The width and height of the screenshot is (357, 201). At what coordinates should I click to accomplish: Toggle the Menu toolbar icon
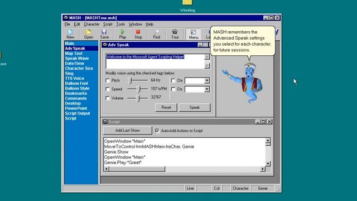coord(194,34)
